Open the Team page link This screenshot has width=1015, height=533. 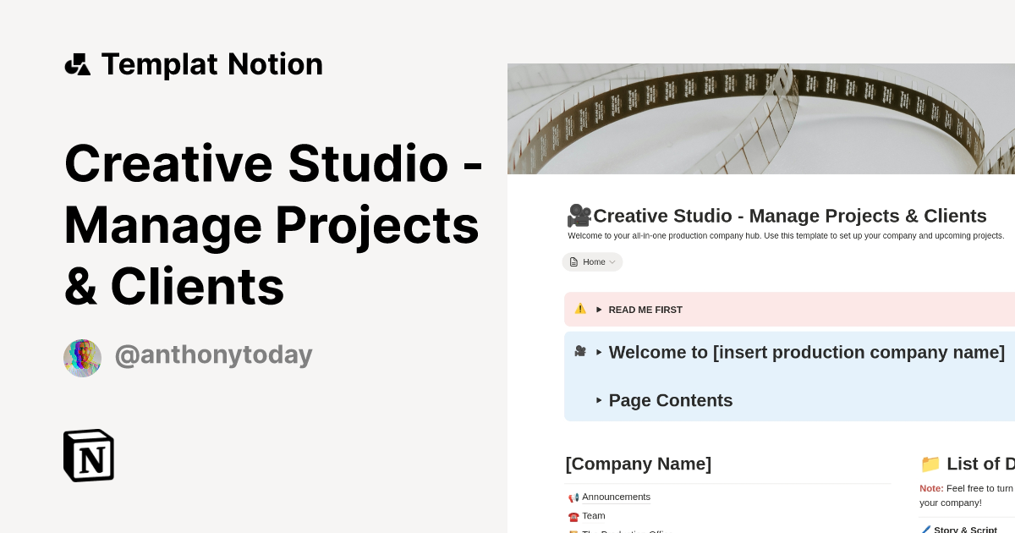click(x=594, y=516)
